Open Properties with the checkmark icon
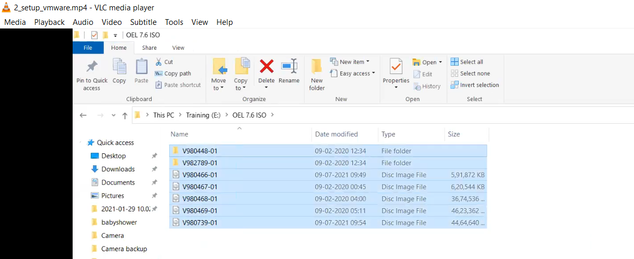This screenshot has height=259, width=634. click(396, 66)
